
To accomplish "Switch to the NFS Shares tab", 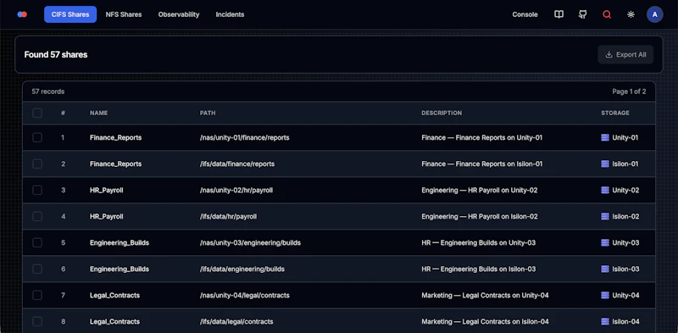I will [124, 14].
